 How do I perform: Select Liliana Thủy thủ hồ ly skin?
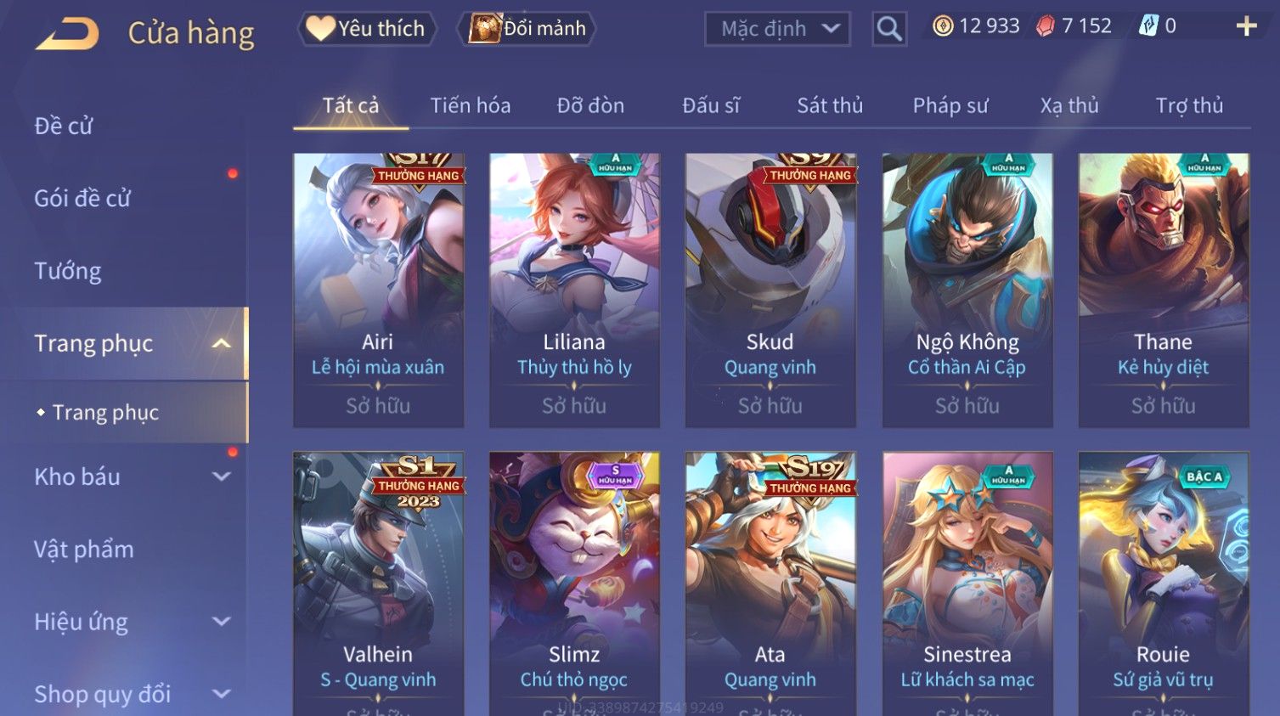[x=574, y=290]
